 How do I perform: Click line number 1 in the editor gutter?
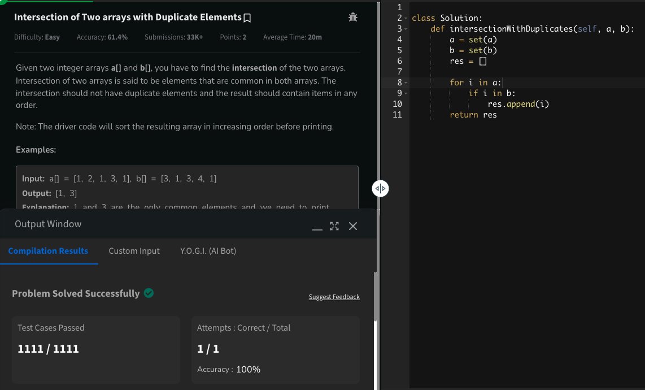coord(399,7)
